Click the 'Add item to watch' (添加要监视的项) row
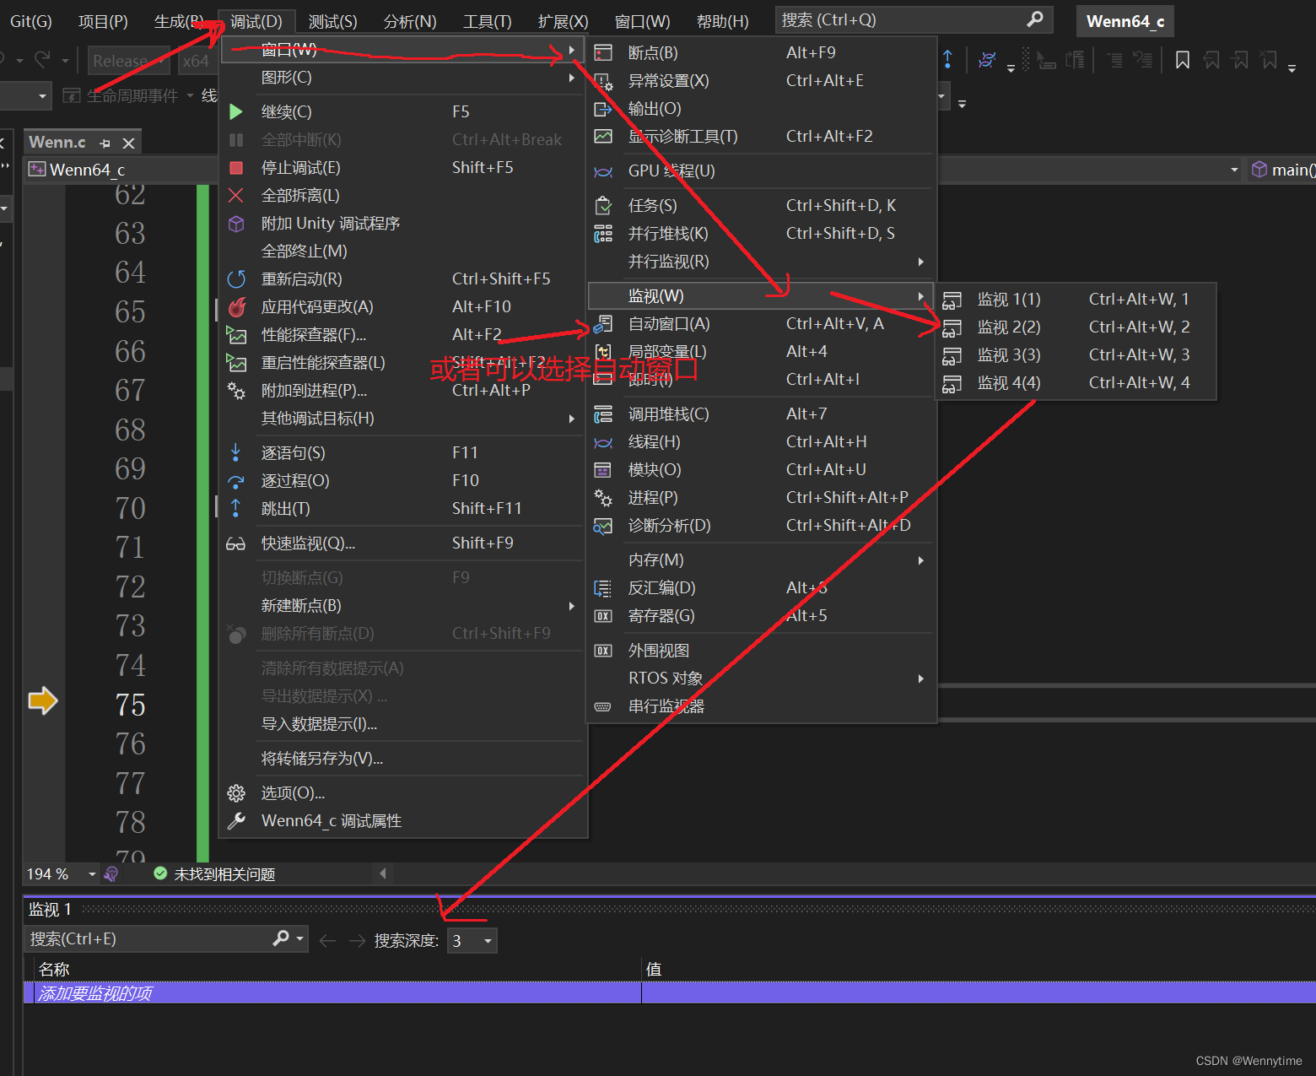 click(670, 993)
